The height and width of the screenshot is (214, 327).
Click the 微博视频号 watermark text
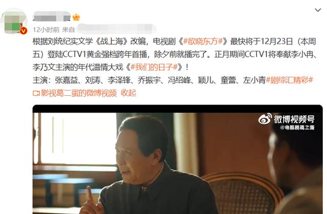coord(294,119)
